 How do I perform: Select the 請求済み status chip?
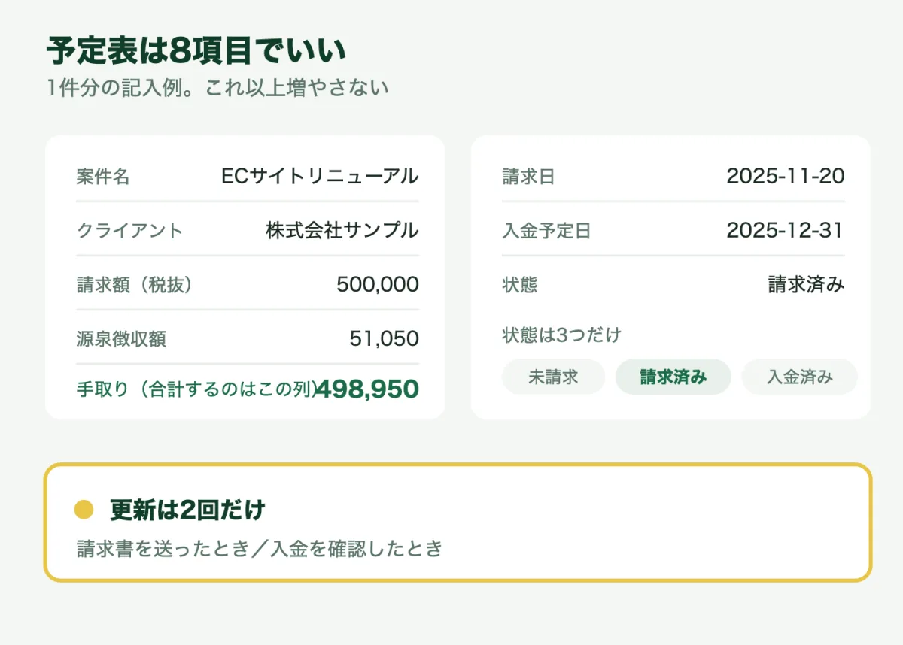(673, 377)
